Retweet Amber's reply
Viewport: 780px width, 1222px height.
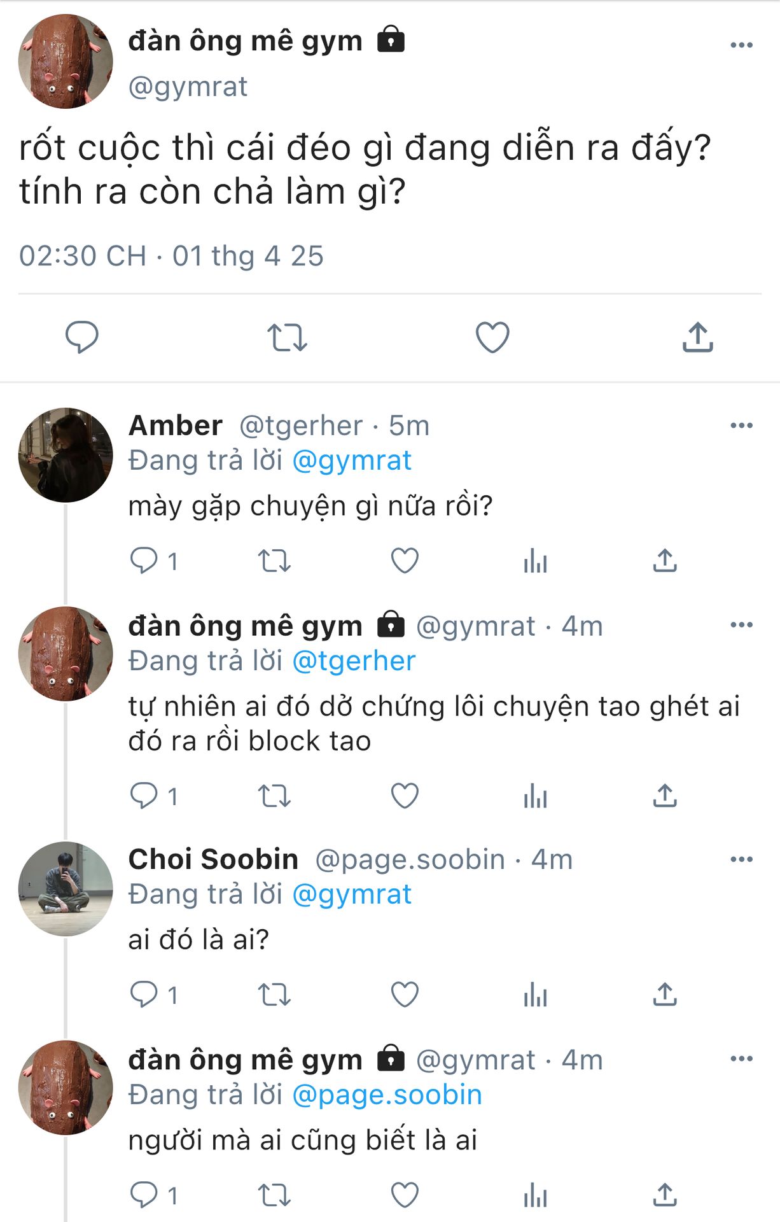click(274, 561)
